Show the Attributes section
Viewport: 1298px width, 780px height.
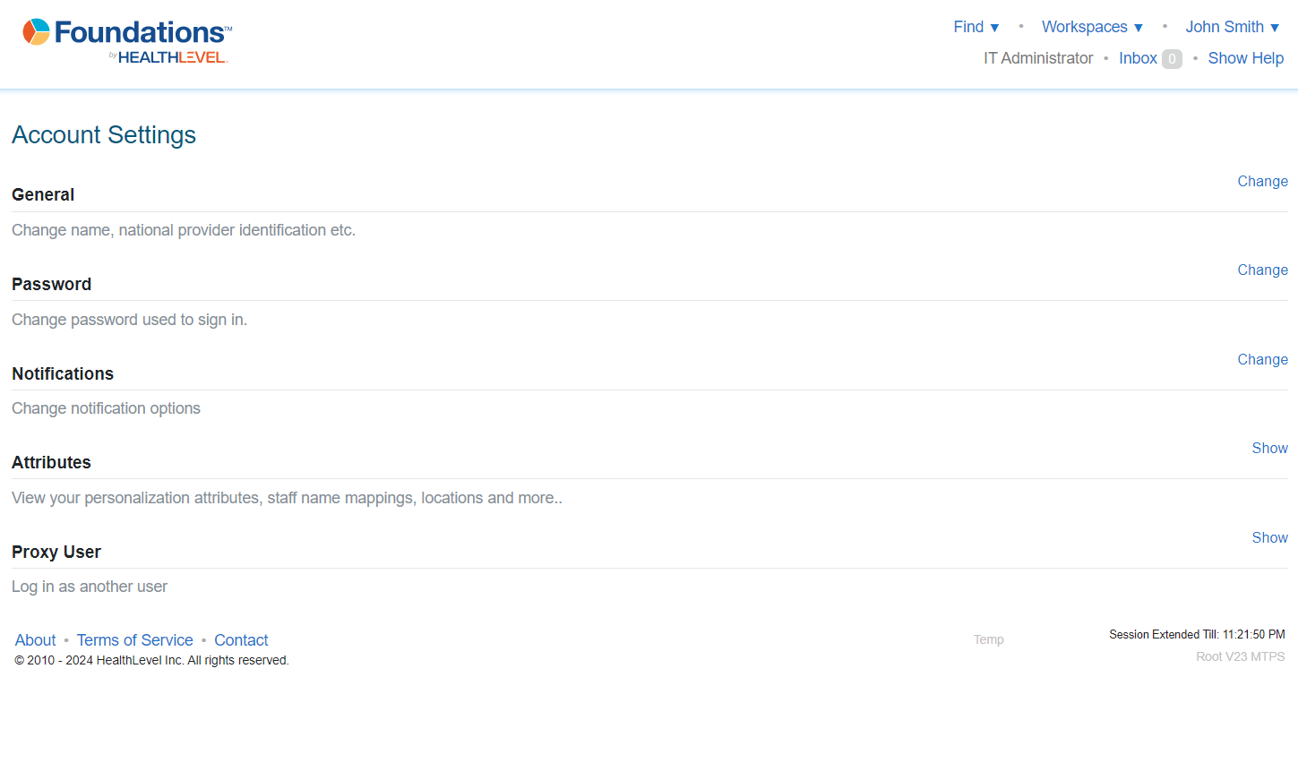coord(1269,448)
